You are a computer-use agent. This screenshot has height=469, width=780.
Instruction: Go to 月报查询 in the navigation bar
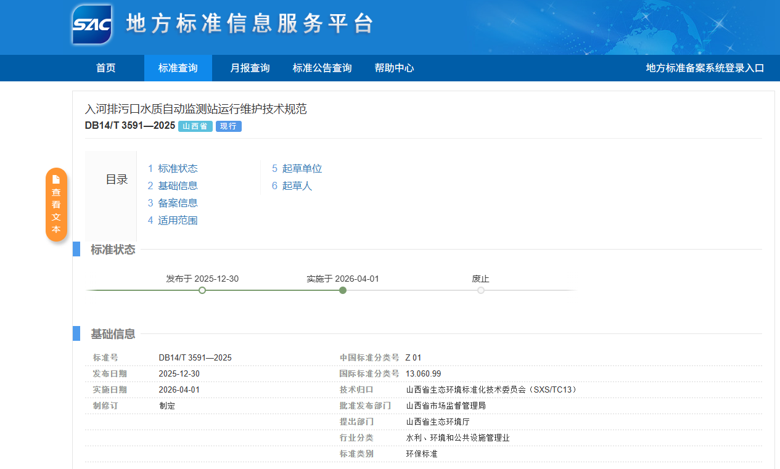point(250,68)
